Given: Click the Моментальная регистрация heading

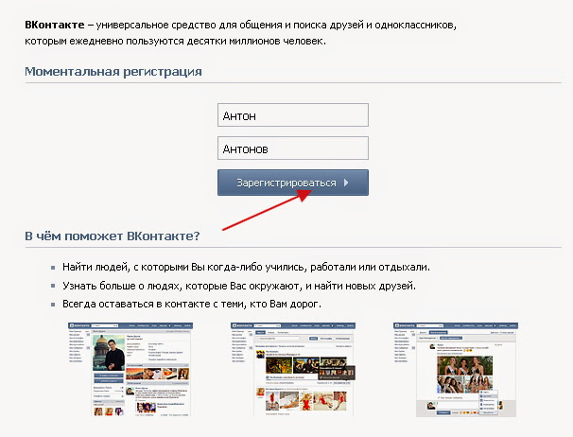Looking at the screenshot, I should tap(113, 71).
